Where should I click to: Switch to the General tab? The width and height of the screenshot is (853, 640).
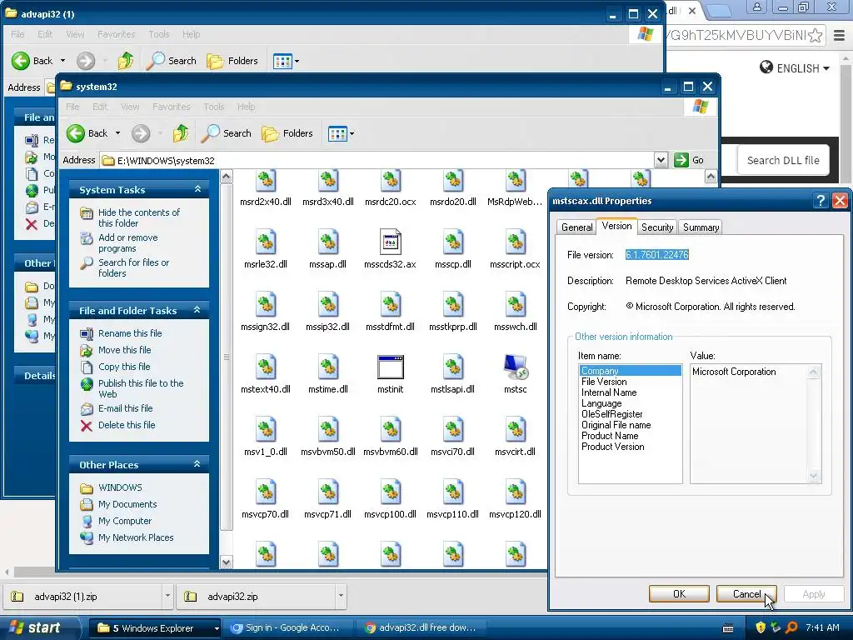(x=576, y=227)
